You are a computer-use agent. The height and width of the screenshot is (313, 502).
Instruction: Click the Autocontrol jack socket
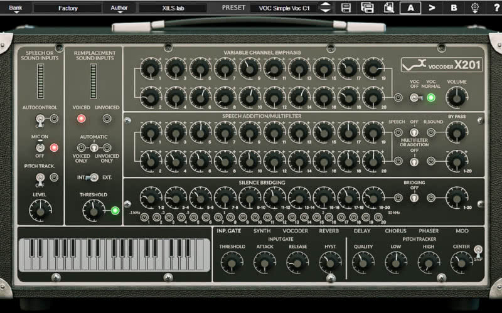pos(54,119)
